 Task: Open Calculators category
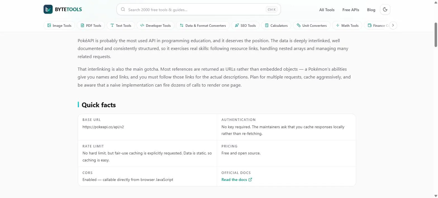276,25
